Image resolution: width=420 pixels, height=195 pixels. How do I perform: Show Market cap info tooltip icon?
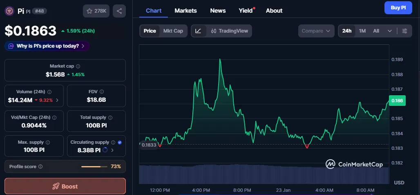[x=78, y=66]
